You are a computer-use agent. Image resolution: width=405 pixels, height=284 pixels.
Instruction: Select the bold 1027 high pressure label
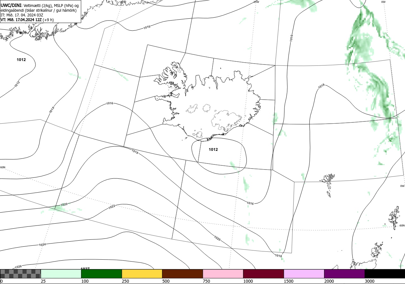(x=85, y=269)
